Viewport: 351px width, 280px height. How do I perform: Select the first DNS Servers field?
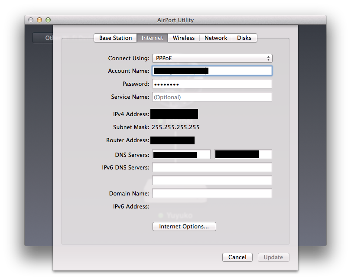[x=181, y=154]
